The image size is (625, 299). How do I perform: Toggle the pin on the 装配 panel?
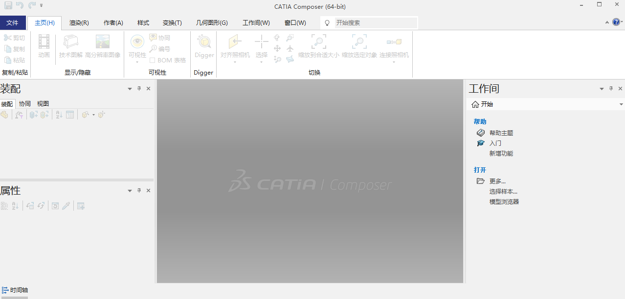[x=139, y=89]
